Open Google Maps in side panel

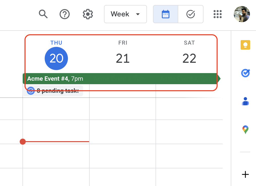click(245, 130)
